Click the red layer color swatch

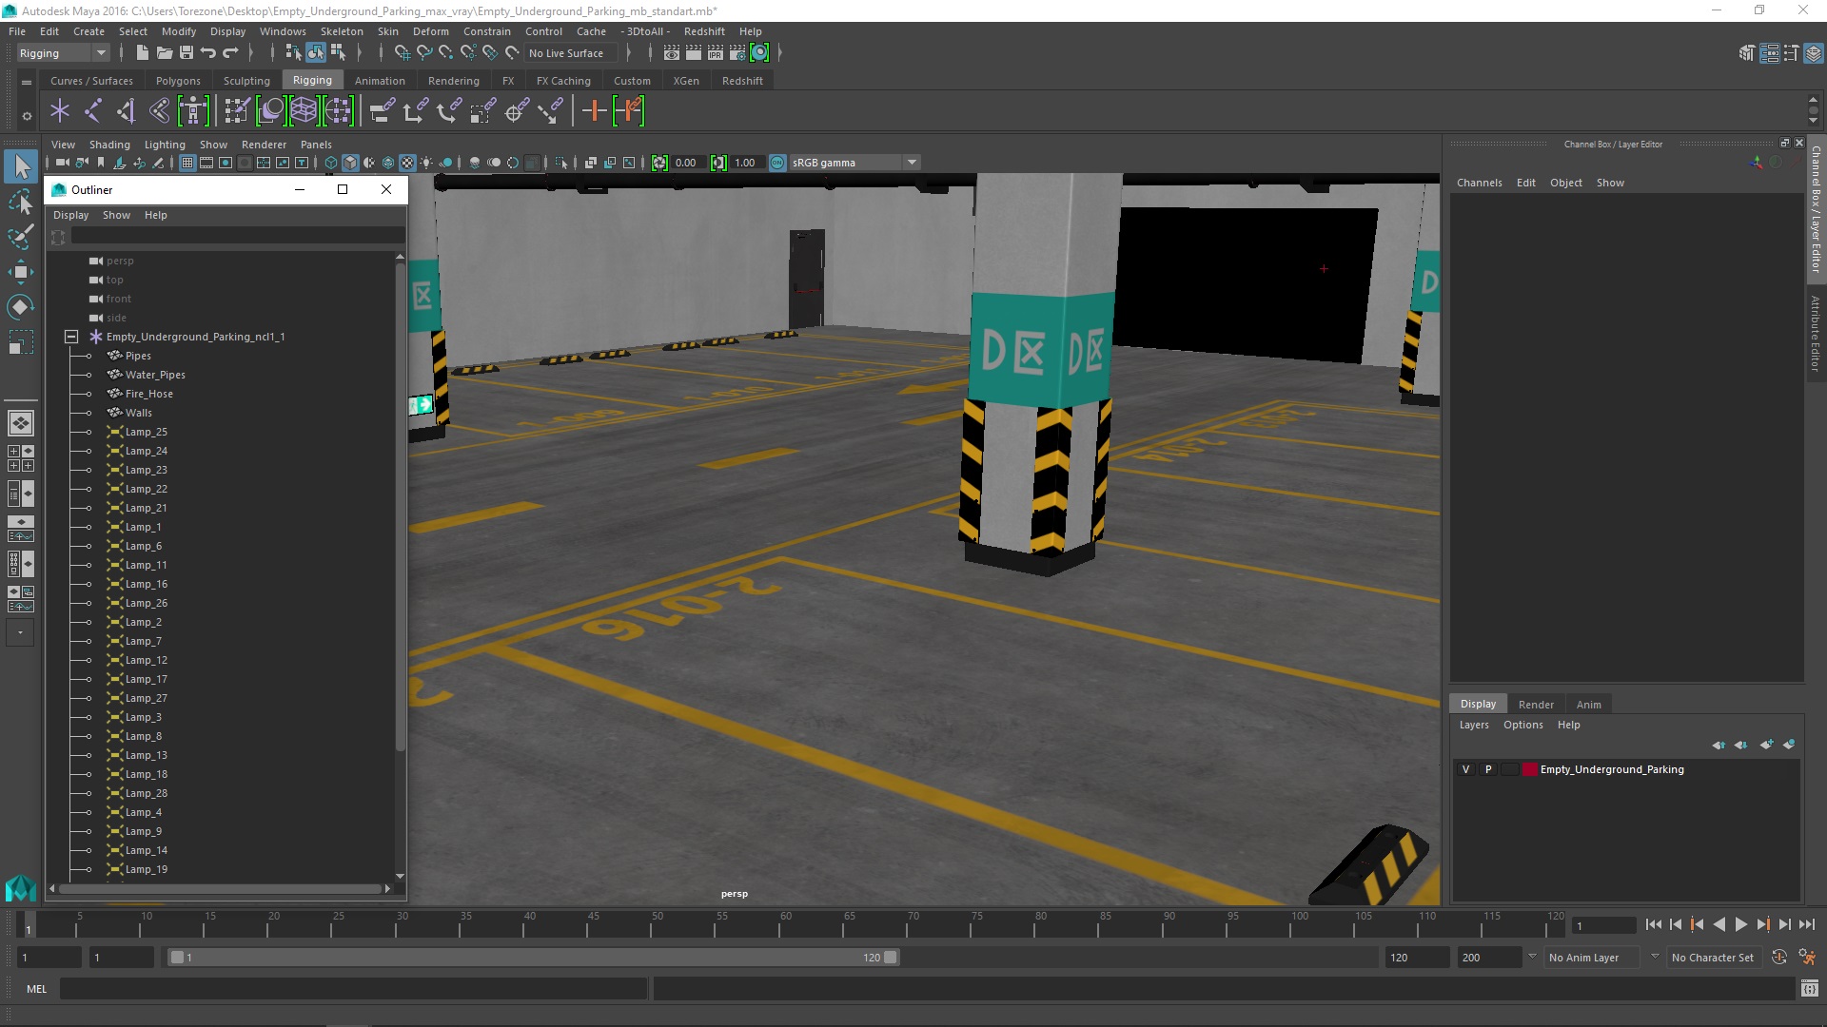coord(1529,769)
